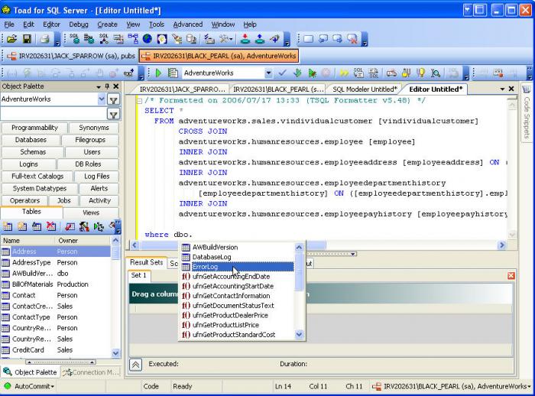Open the AdventureWorks database dropdown in toolbar
Screen dimensions: 535x396
[x=269, y=73]
